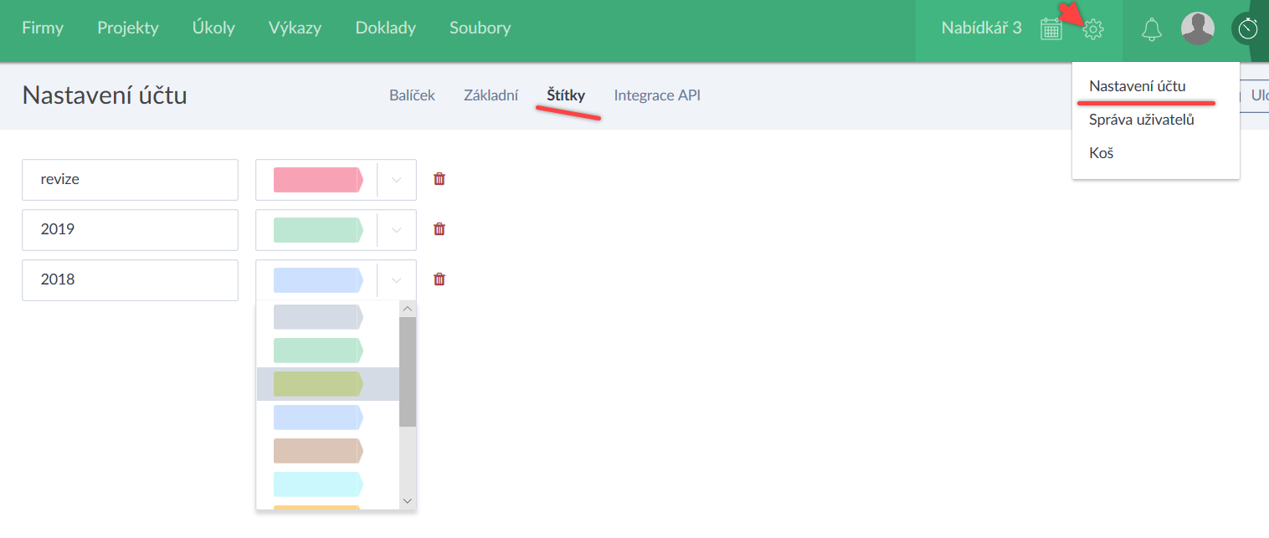Start the stopwatch timer icon
The height and width of the screenshot is (538, 1269).
pos(1248,29)
